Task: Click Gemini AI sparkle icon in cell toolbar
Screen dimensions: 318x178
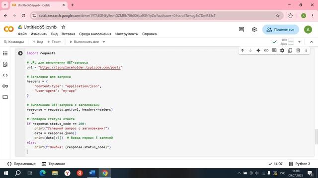Action: click(x=258, y=50)
